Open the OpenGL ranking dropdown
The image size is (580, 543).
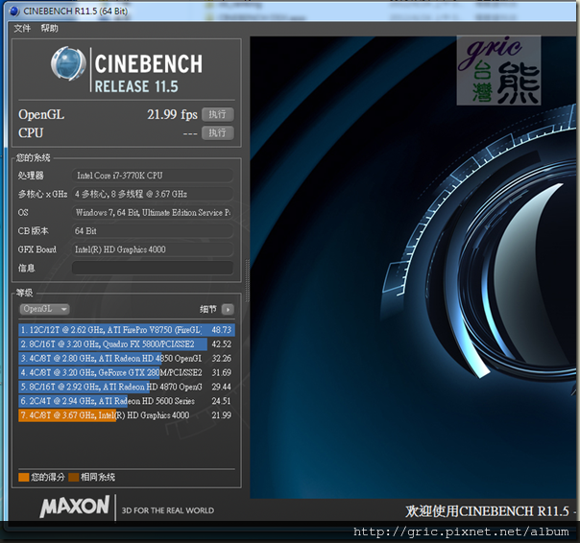click(44, 309)
